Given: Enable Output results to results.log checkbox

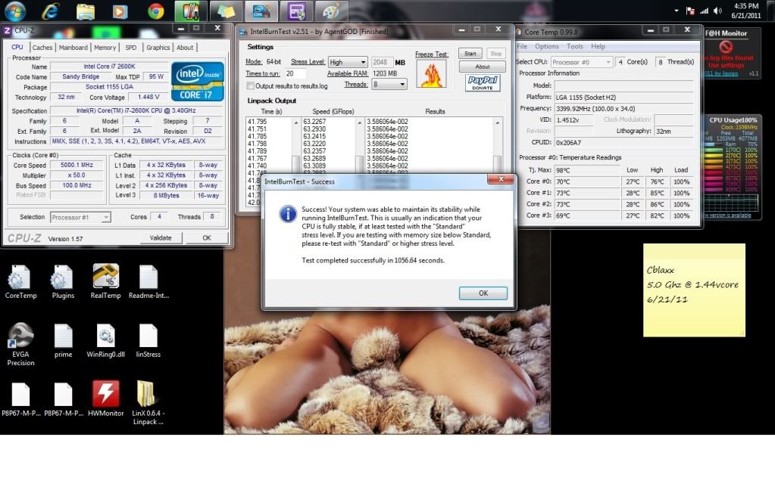Looking at the screenshot, I should pyautogui.click(x=251, y=86).
